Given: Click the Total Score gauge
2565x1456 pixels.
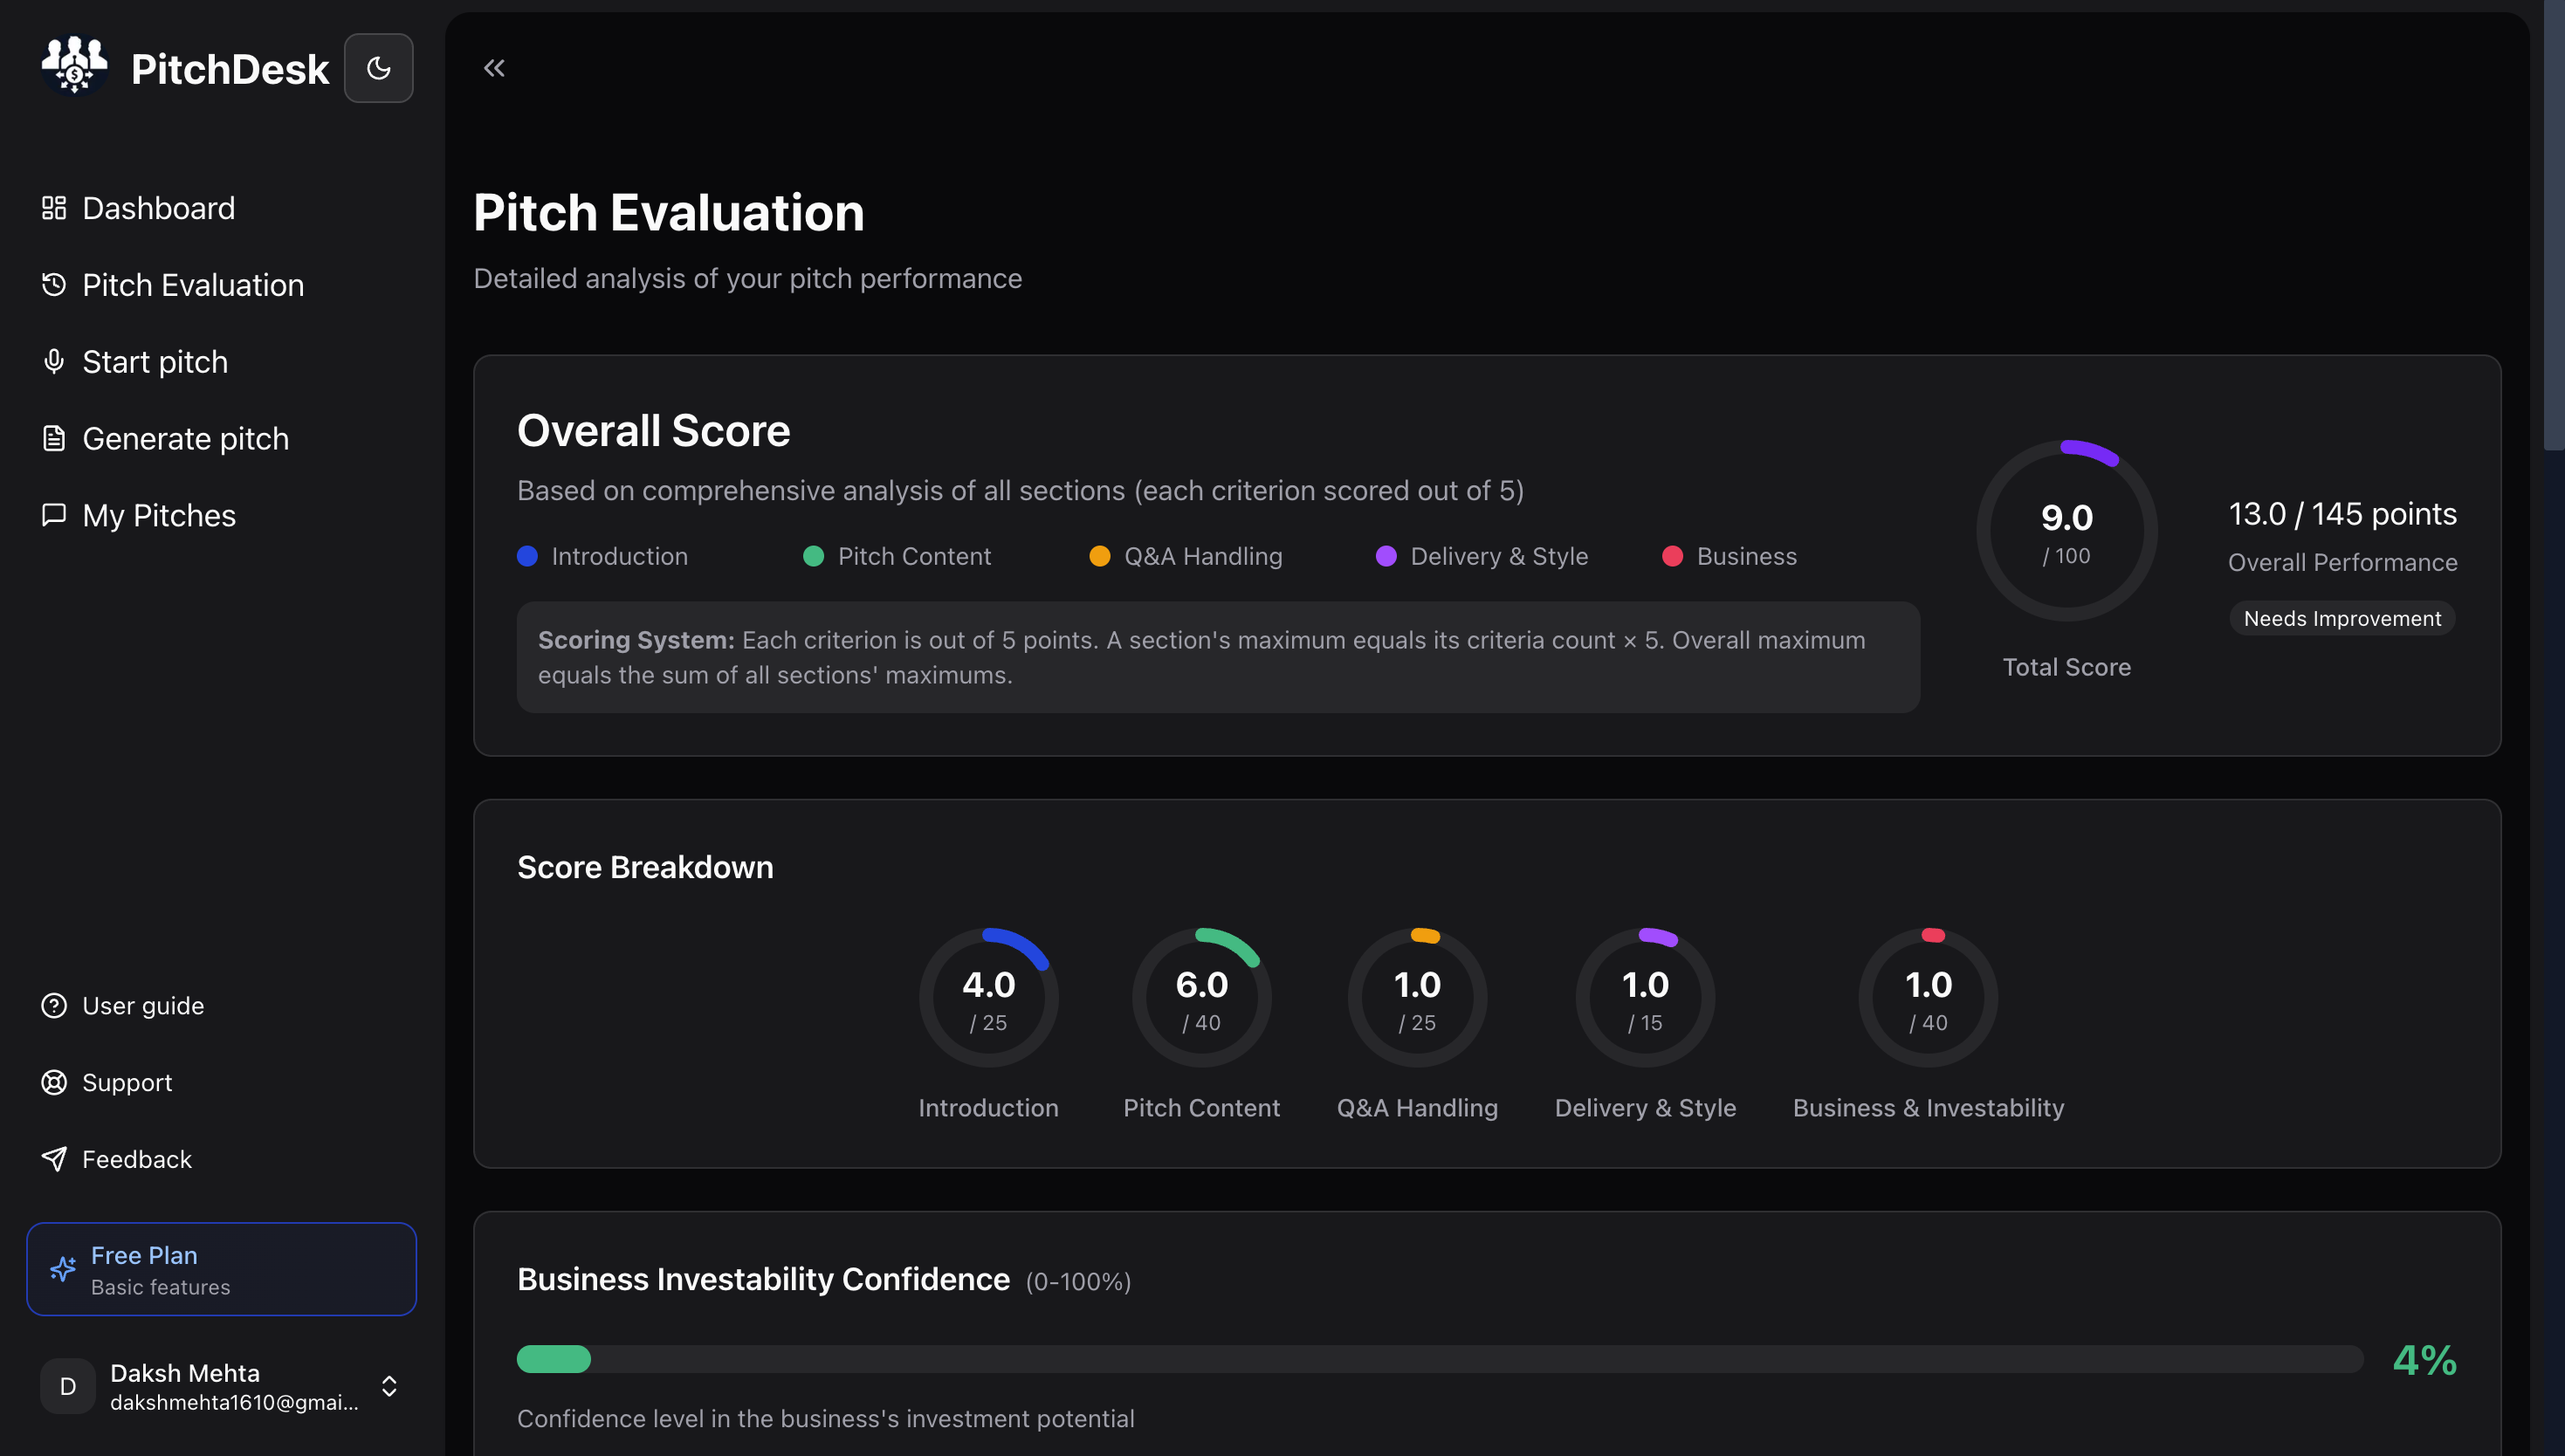Looking at the screenshot, I should (x=2066, y=532).
